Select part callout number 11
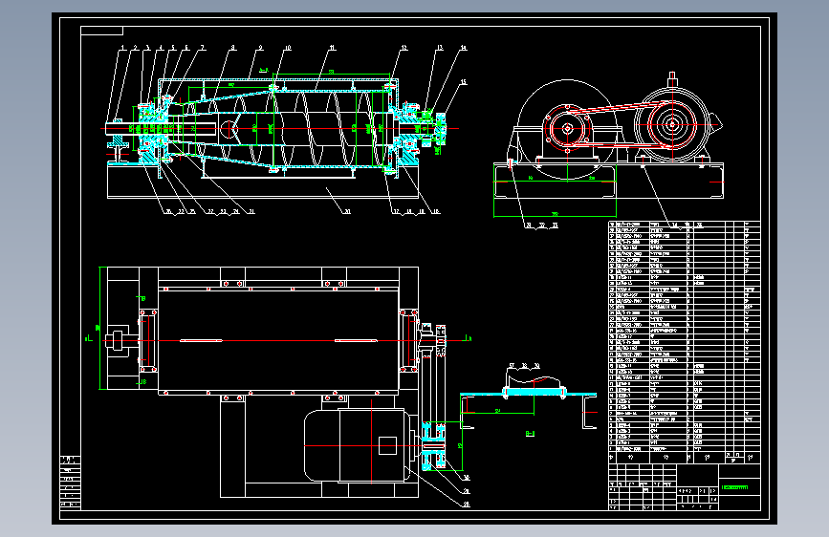This screenshot has width=829, height=537. pos(332,48)
